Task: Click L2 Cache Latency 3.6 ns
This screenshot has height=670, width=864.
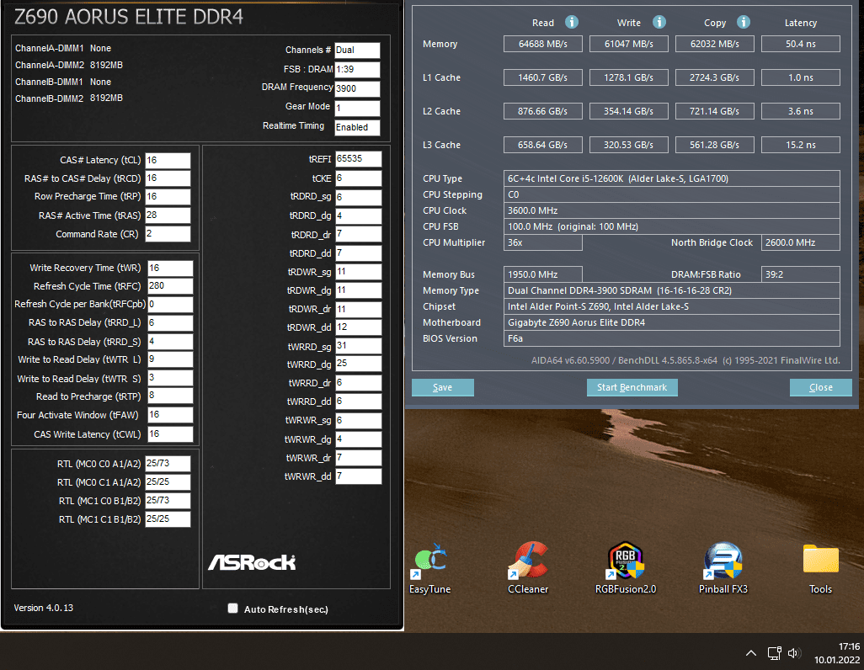Action: (x=801, y=111)
